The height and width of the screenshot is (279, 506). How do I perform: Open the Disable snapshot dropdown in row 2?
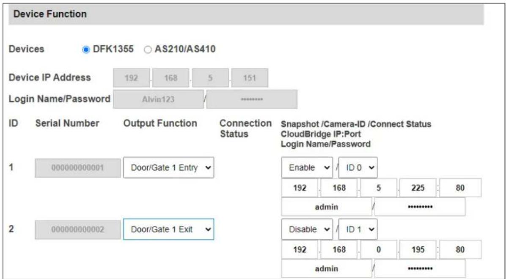[x=307, y=229]
